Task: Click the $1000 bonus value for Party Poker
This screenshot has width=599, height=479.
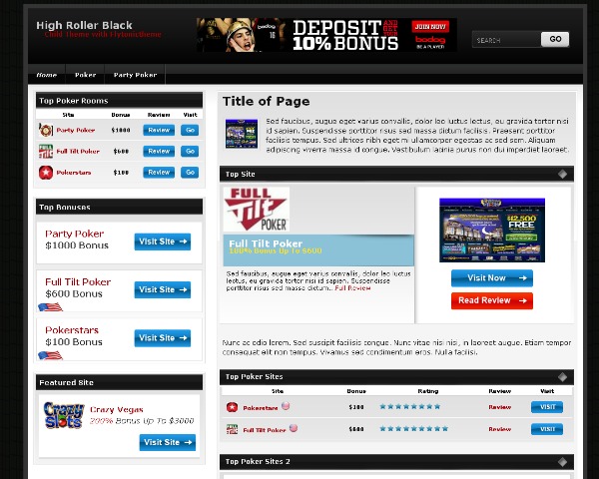Action: [x=121, y=130]
